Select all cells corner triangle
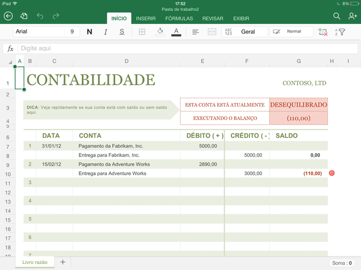 click(x=10, y=62)
